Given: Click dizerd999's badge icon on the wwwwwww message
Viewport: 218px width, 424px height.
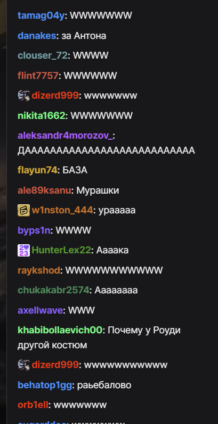Looking at the screenshot, I should [x=24, y=95].
